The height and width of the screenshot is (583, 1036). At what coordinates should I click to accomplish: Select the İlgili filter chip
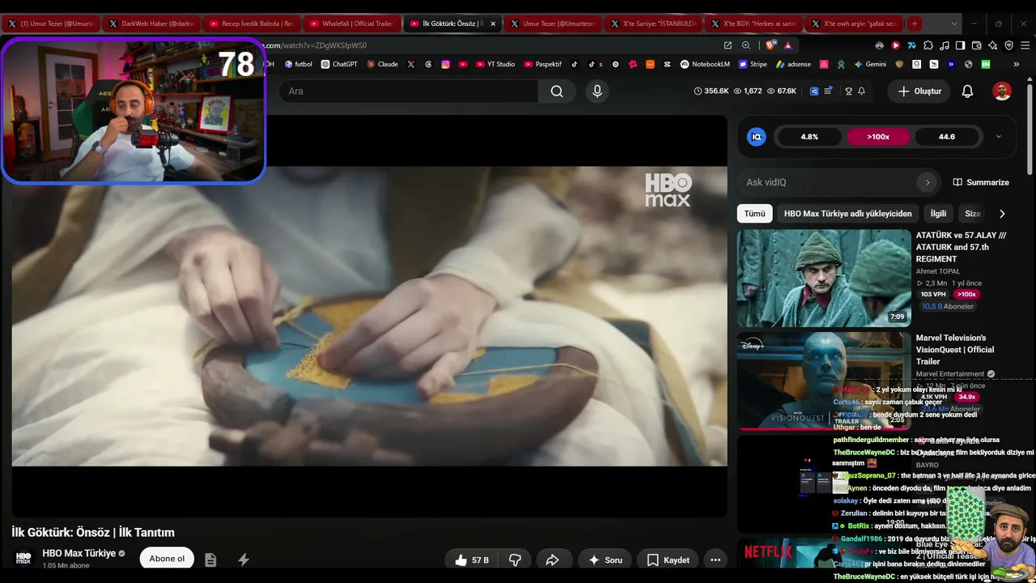pyautogui.click(x=938, y=214)
